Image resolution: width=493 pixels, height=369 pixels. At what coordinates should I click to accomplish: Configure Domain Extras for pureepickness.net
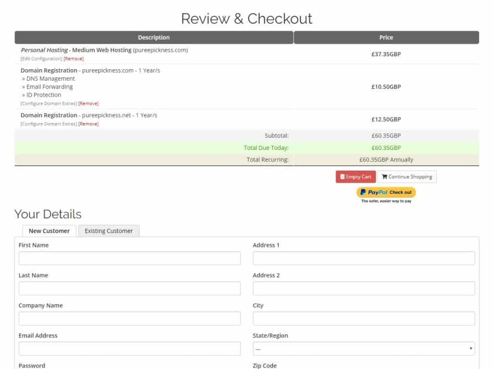[49, 124]
